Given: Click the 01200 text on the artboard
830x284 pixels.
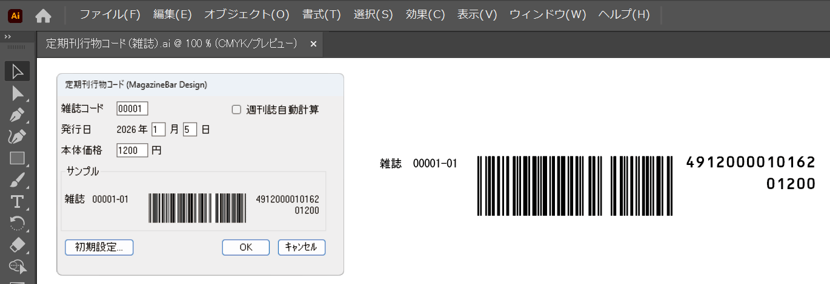Looking at the screenshot, I should point(791,186).
